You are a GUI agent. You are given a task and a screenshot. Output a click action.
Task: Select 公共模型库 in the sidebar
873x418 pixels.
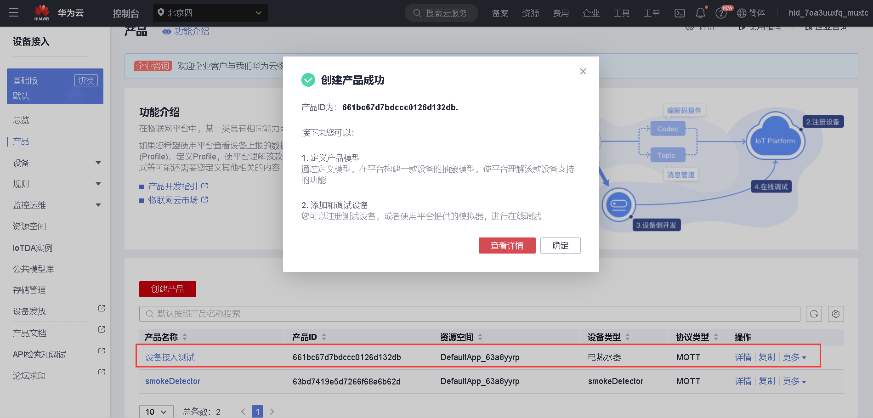coord(34,269)
